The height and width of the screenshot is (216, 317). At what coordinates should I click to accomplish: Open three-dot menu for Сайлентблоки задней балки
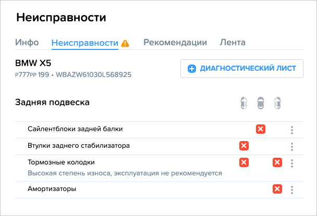pos(292,130)
